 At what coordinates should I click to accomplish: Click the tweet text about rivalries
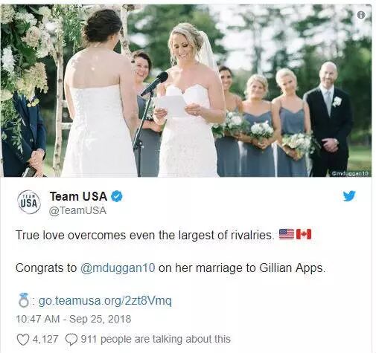pyautogui.click(x=144, y=235)
